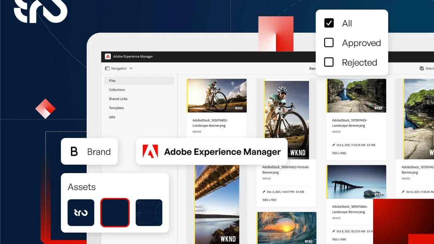Enable the Rejected filter checkbox
434x244 pixels.
click(x=329, y=62)
